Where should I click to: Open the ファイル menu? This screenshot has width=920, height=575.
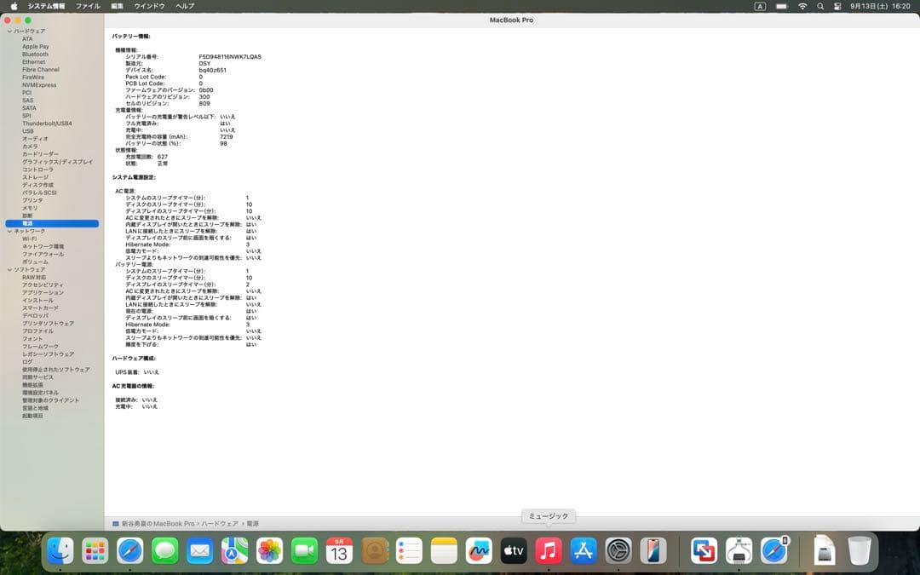click(88, 6)
